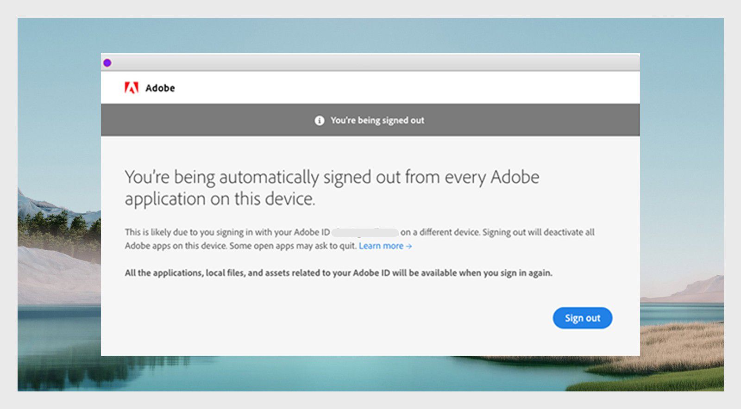The image size is (741, 409).
Task: Click the desktop sky above the dialog window
Action: (x=370, y=35)
